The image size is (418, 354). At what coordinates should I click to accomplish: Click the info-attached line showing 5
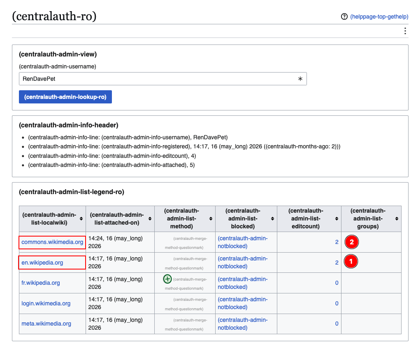[x=111, y=165]
